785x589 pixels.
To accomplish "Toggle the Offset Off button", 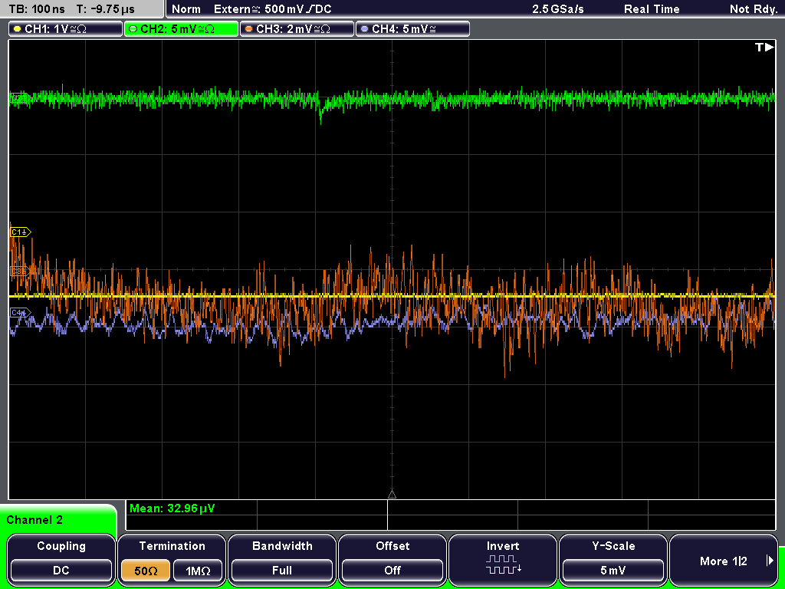I will point(392,571).
